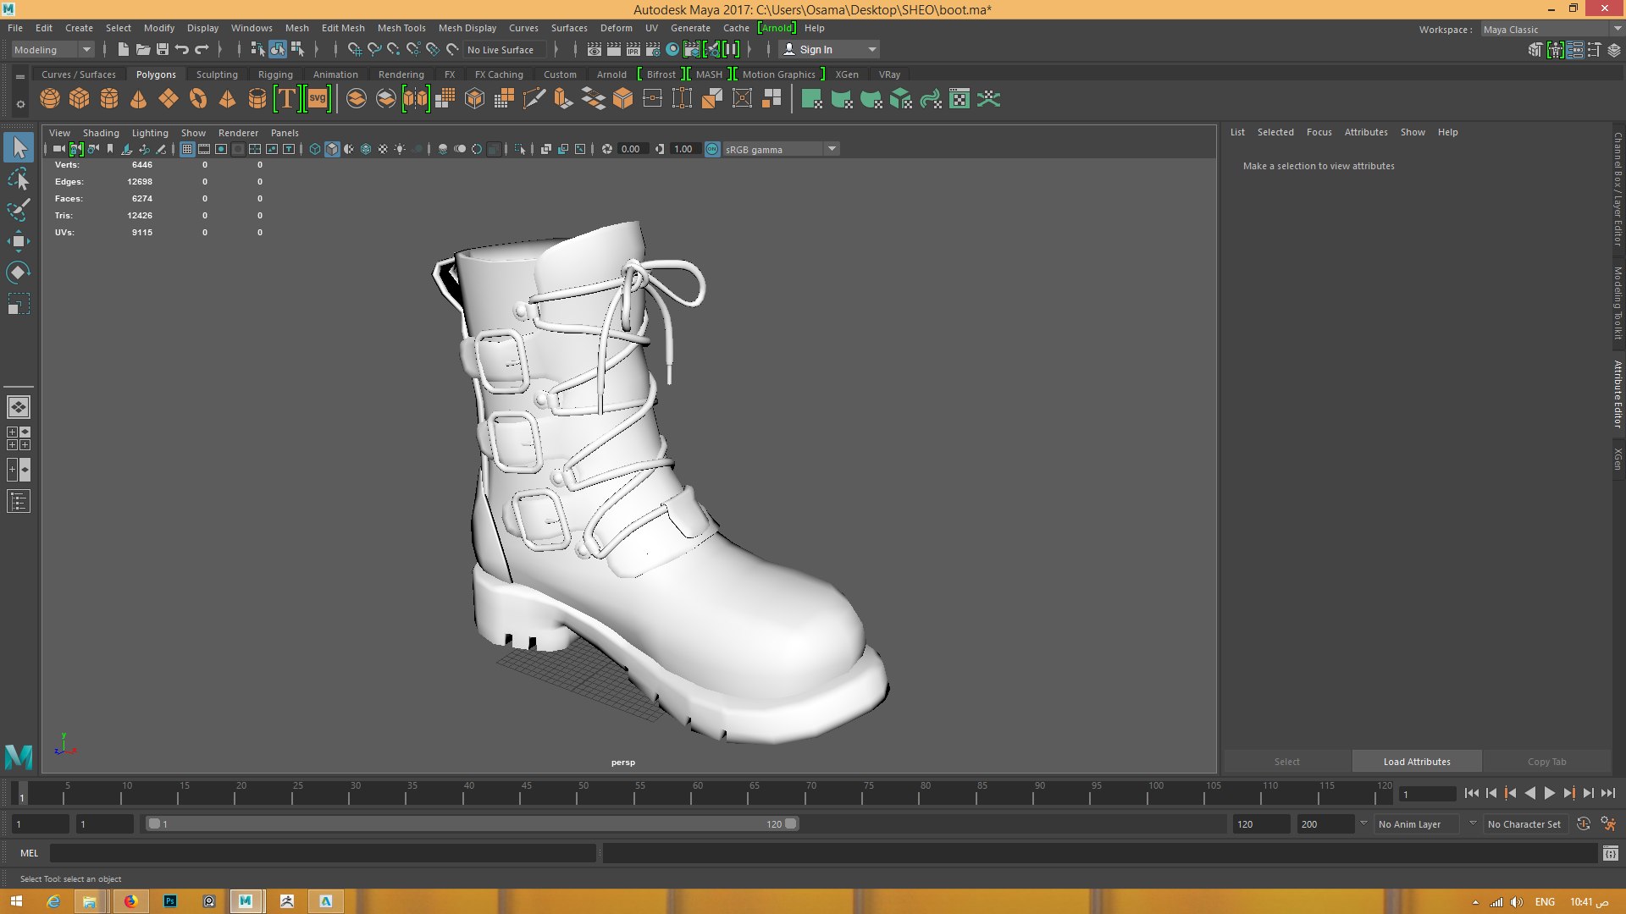Switch to the Sculpting shelf tab

pyautogui.click(x=217, y=74)
